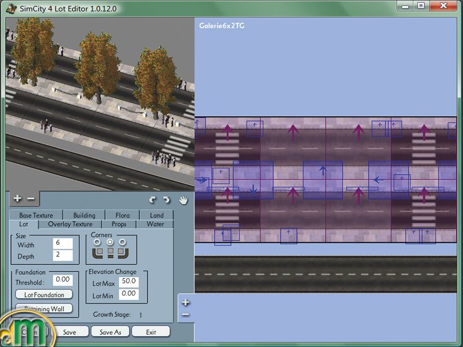Open the Overlay Texture tab
The height and width of the screenshot is (347, 463).
(x=70, y=224)
